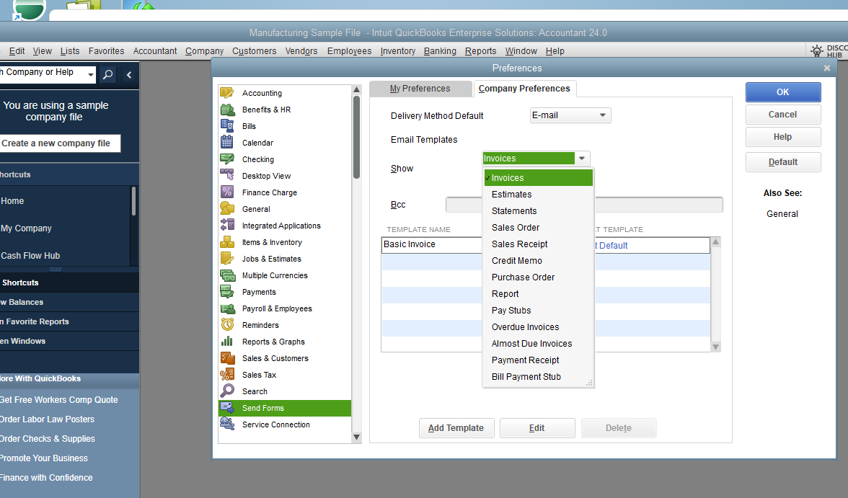Image resolution: width=848 pixels, height=498 pixels.
Task: Open Finance Charge percent icon
Action: (x=227, y=192)
